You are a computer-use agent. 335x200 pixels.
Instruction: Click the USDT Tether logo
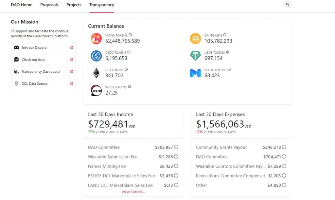pyautogui.click(x=195, y=56)
